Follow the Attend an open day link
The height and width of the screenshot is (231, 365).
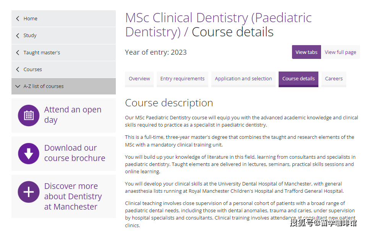click(x=73, y=115)
